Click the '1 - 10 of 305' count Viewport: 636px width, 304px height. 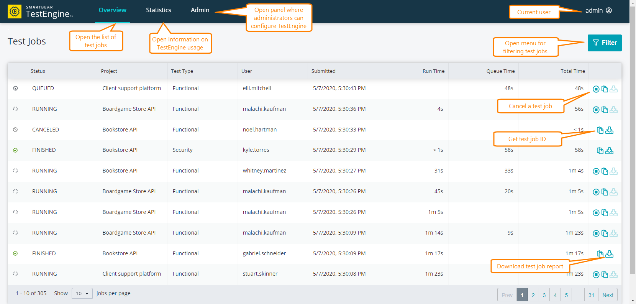[x=31, y=293]
